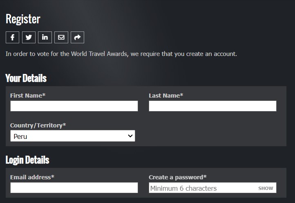This screenshot has height=203, width=295.
Task: Share the page on Facebook
Action: (12, 38)
